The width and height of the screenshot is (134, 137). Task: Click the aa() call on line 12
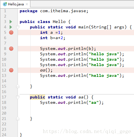pyautogui.click(x=46, y=70)
